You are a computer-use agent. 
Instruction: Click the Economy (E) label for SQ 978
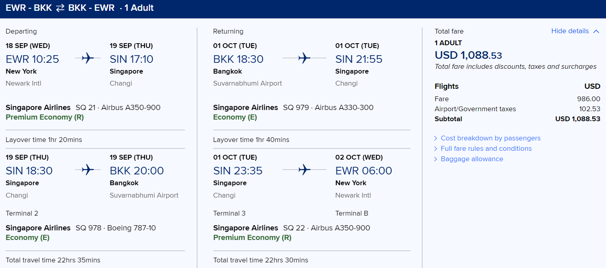28,238
